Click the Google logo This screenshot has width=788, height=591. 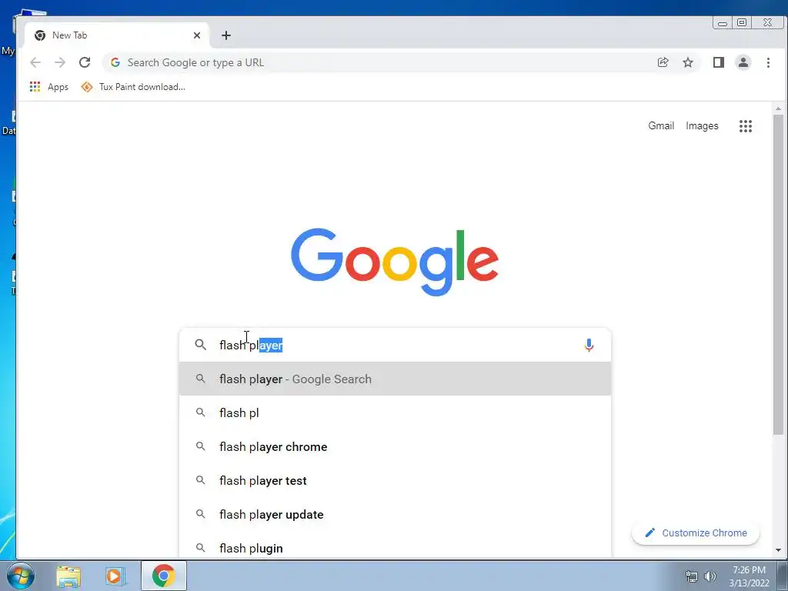point(395,262)
